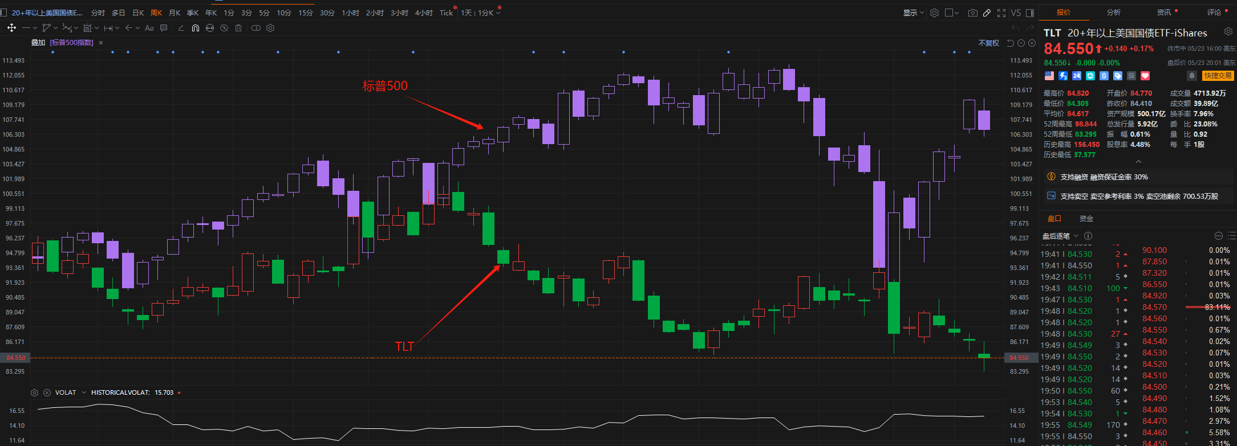
Task: Open the 1天:1分K period dropdown
Action: click(481, 13)
